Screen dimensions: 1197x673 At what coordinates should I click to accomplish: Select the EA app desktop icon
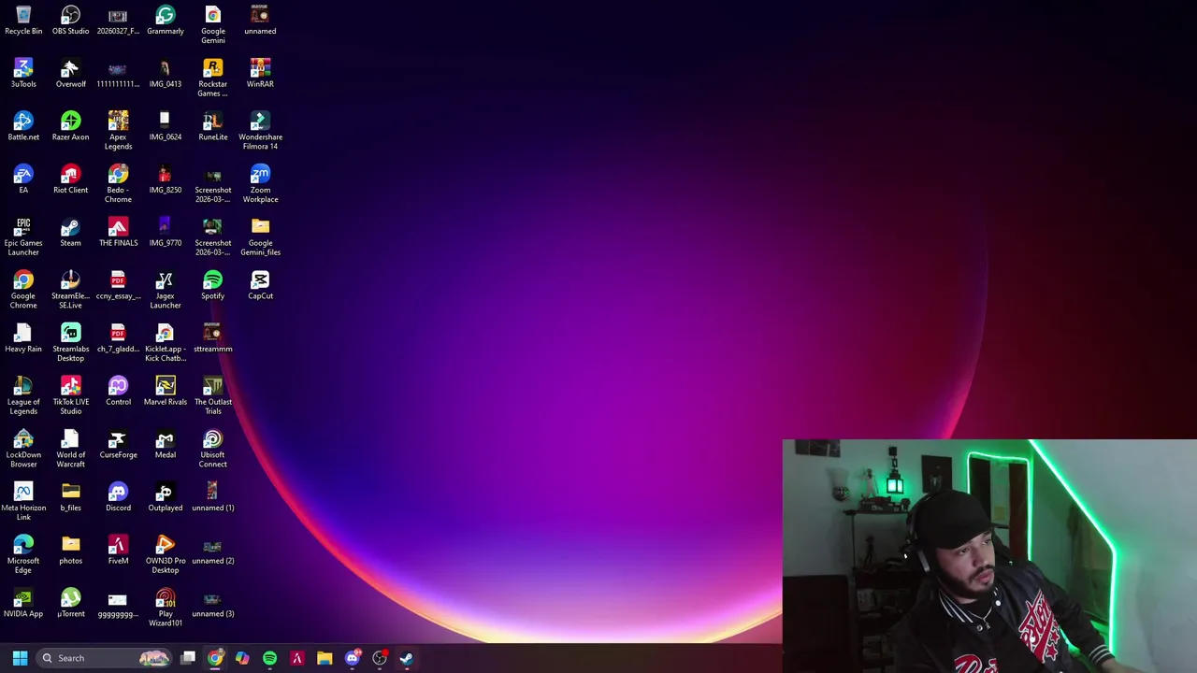(x=23, y=179)
